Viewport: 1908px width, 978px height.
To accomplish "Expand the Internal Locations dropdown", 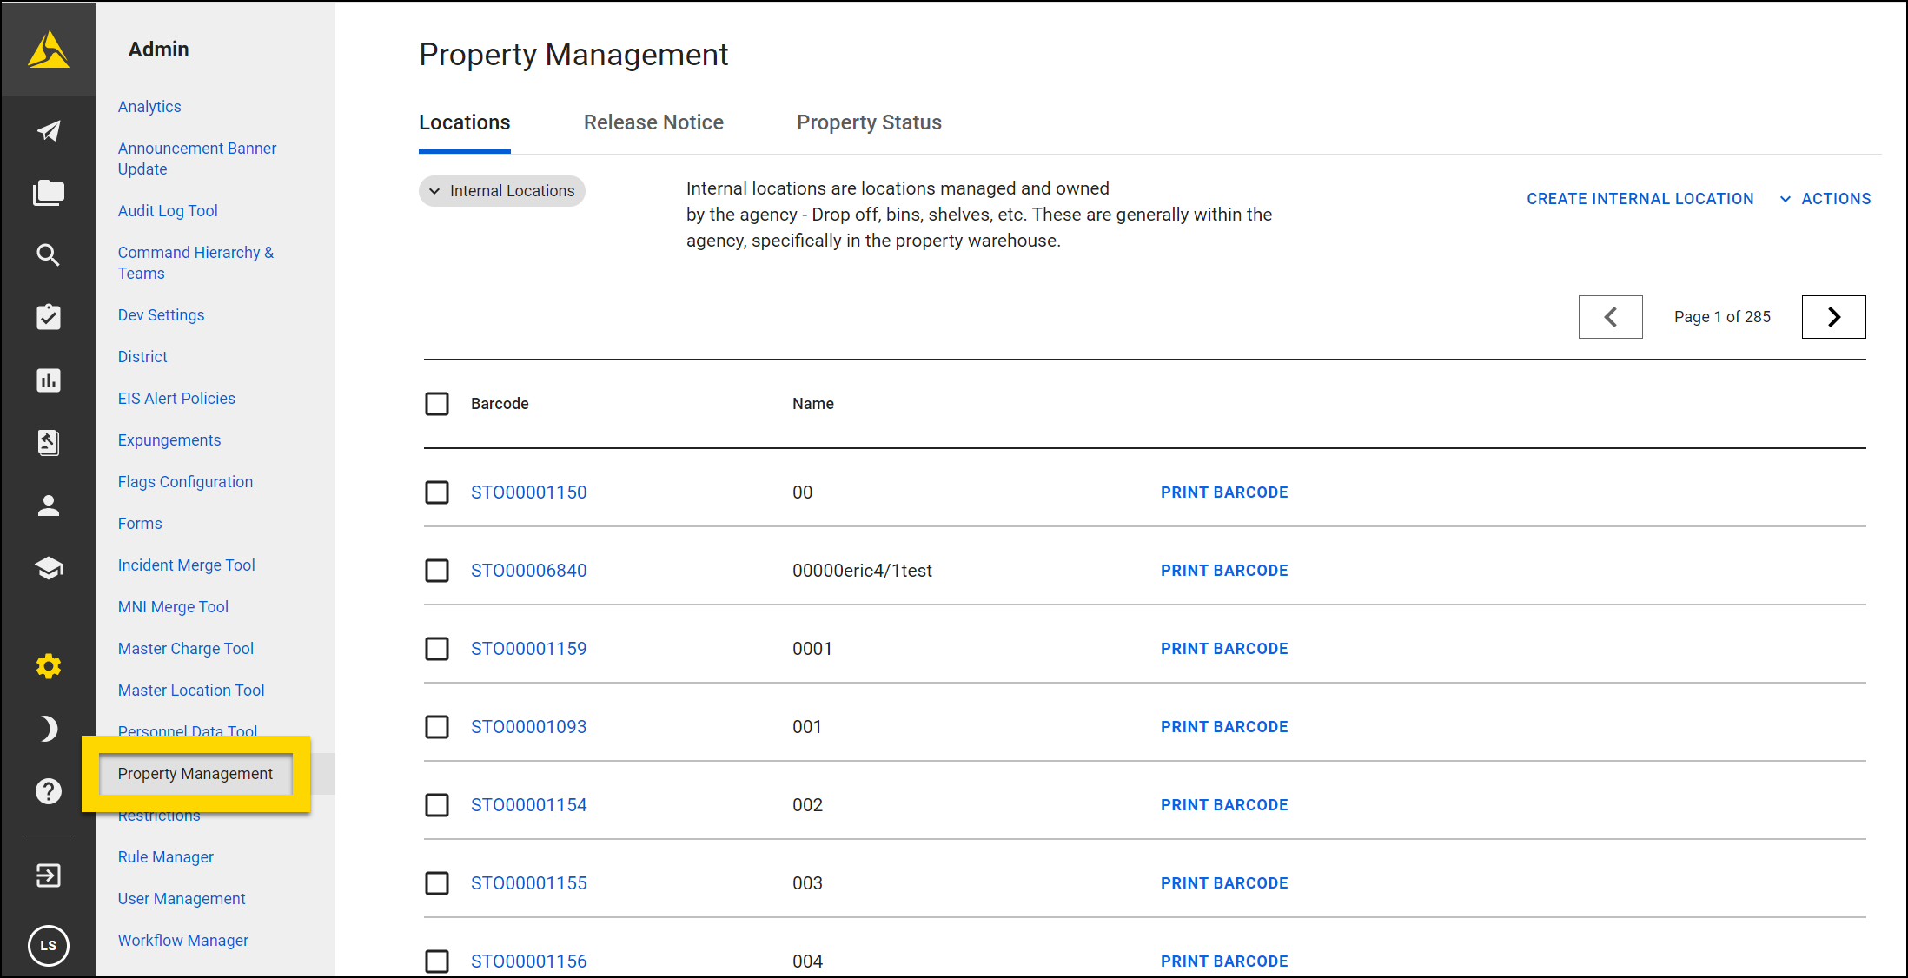I will [x=501, y=190].
